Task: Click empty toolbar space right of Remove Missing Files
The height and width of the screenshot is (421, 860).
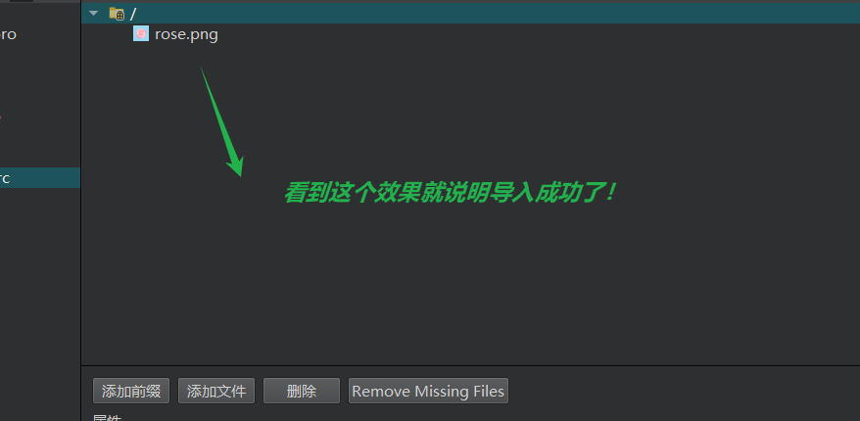Action: (680, 391)
